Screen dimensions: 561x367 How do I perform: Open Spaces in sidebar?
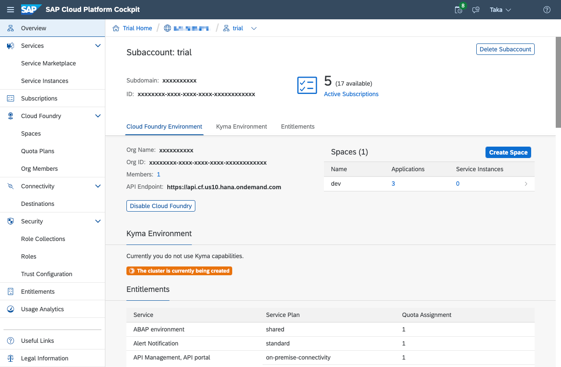coord(31,133)
